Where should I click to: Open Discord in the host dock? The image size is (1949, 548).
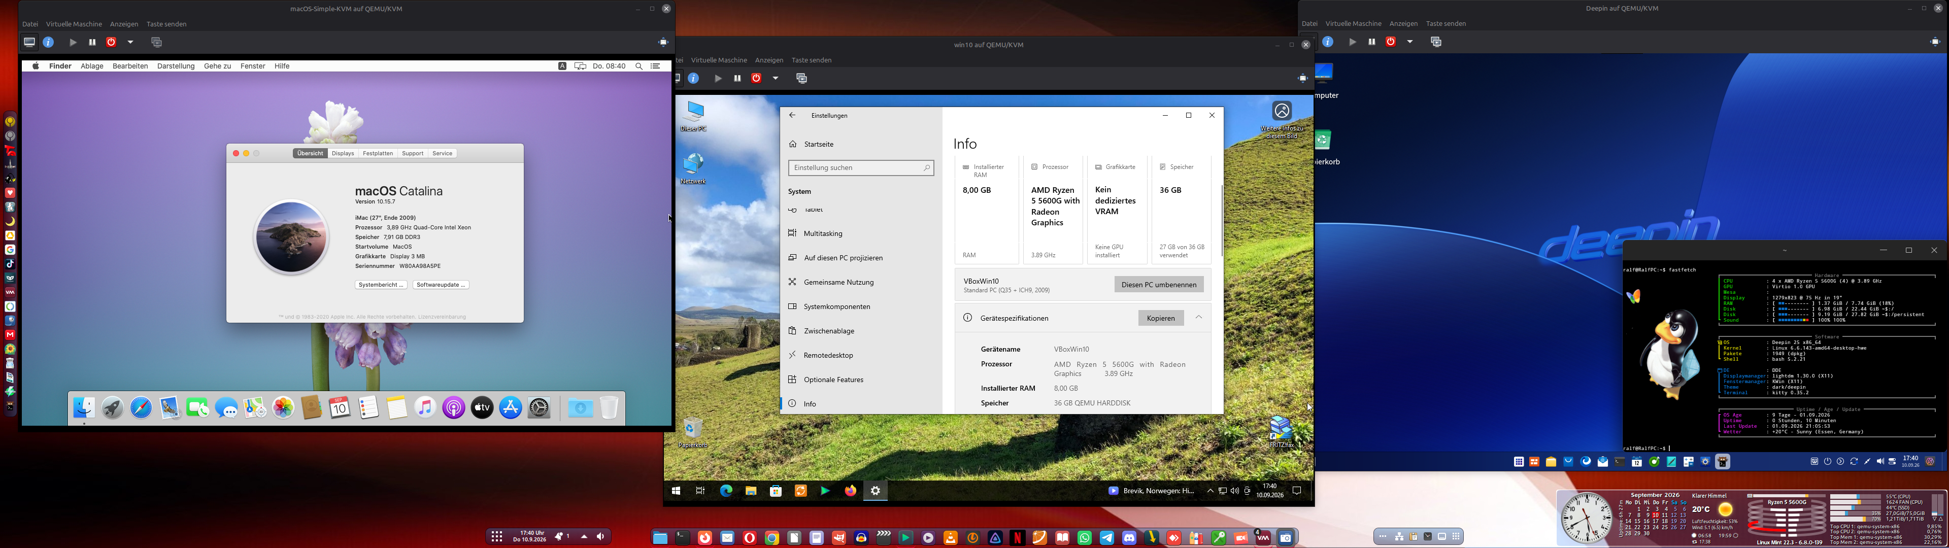point(1130,538)
